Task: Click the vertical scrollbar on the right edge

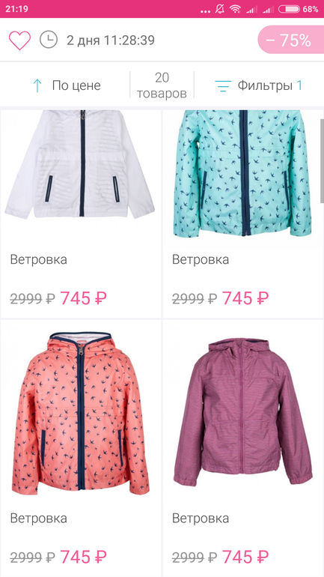Action: point(323,161)
